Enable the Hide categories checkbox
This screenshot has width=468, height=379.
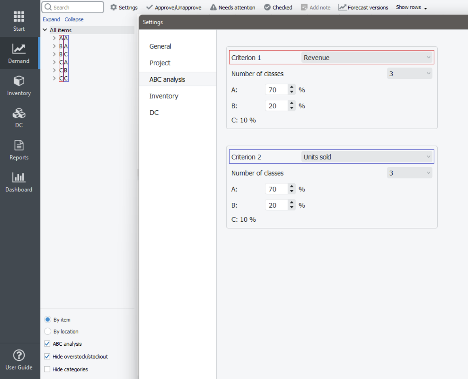[47, 369]
